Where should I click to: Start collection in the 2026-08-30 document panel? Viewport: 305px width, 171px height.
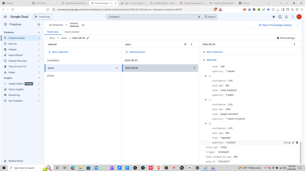point(213,52)
